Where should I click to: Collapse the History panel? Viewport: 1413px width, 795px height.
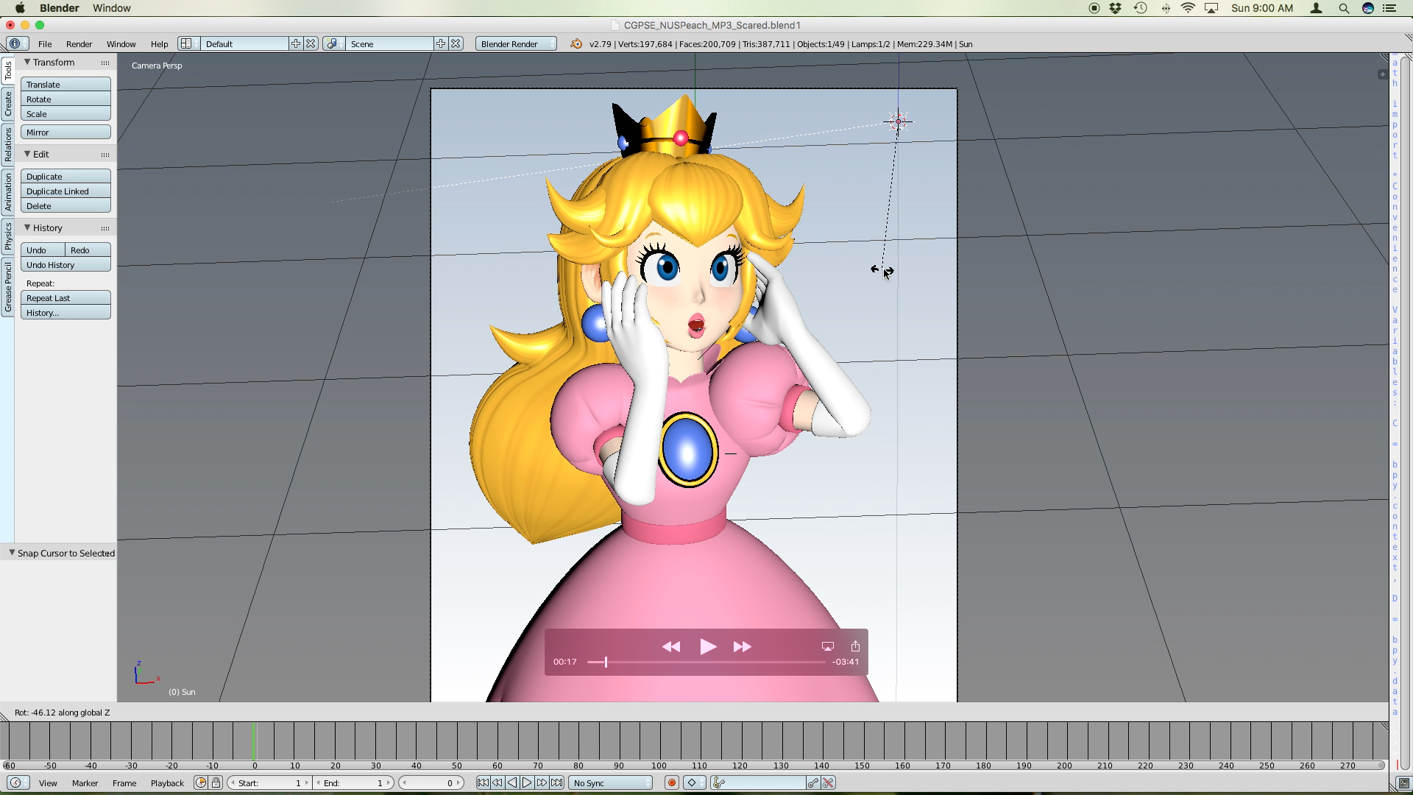click(x=27, y=227)
